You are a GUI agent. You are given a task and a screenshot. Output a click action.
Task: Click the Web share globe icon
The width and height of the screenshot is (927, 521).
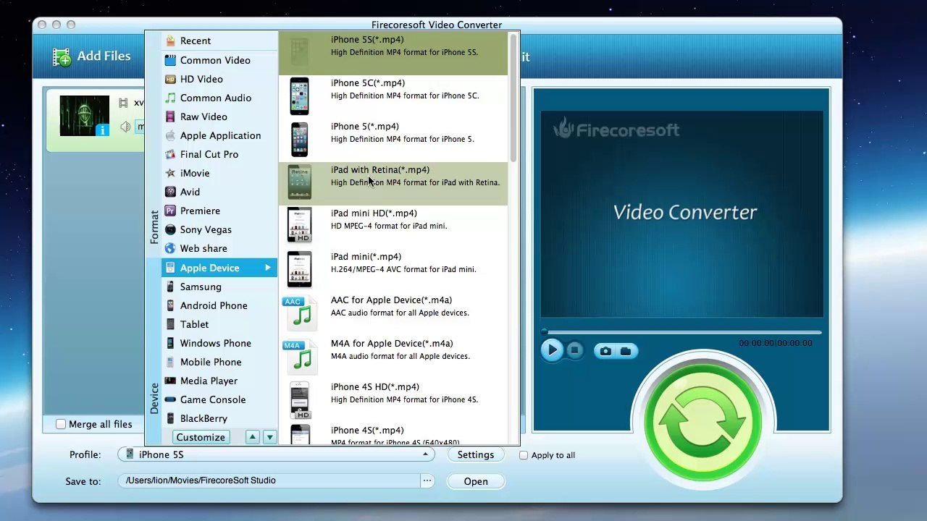170,248
